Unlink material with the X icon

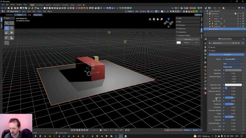click(x=239, y=43)
